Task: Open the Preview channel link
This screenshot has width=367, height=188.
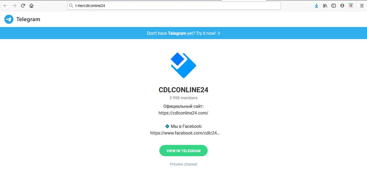Action: (183, 164)
